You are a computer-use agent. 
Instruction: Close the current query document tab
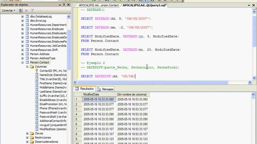(253, 5)
